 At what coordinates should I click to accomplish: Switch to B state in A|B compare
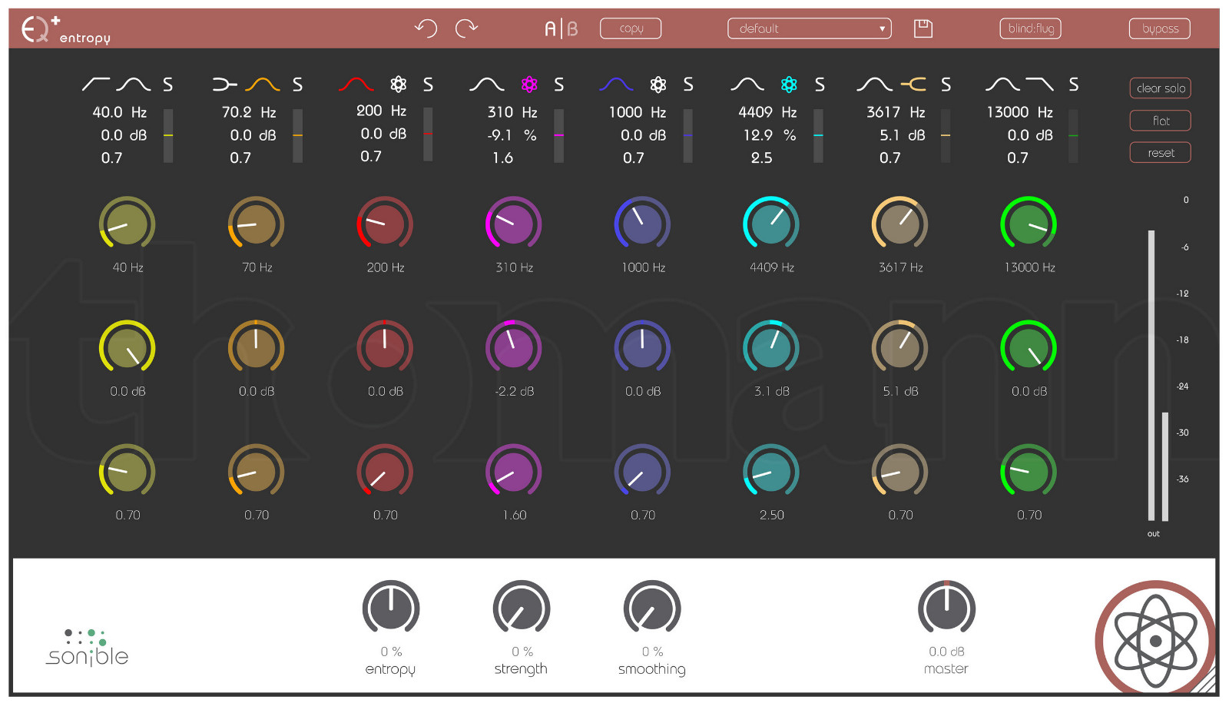point(572,29)
